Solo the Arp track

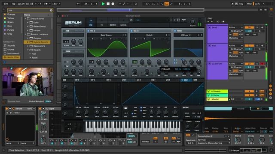(257, 46)
